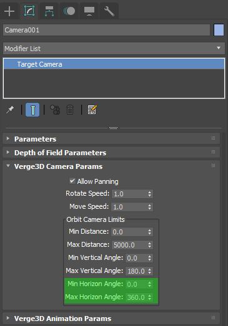Click the Pin Stack pushpin icon

point(10,110)
